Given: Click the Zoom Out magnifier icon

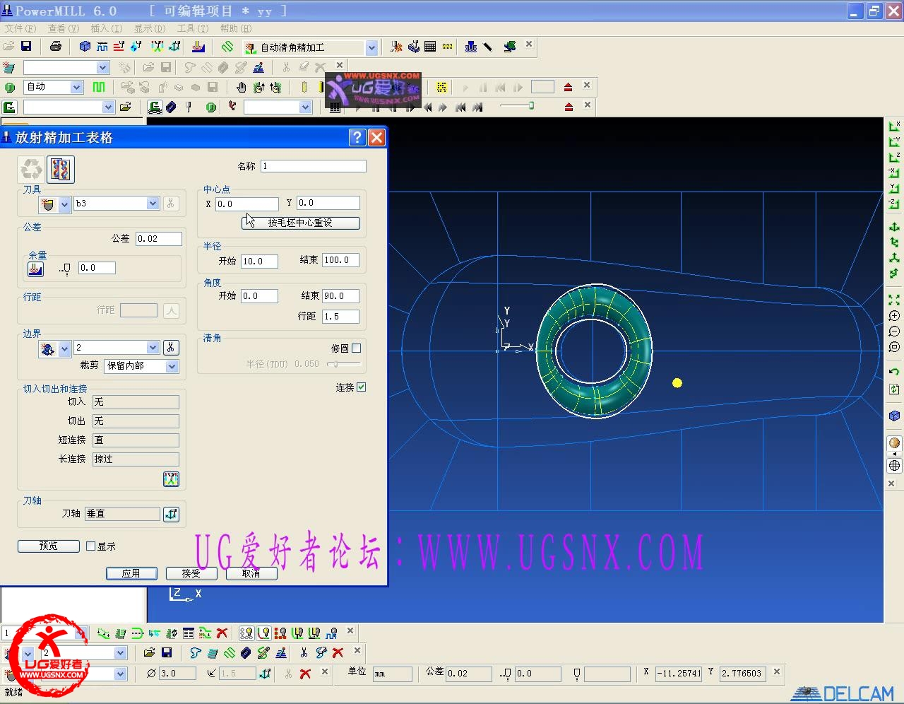Looking at the screenshot, I should [x=894, y=332].
